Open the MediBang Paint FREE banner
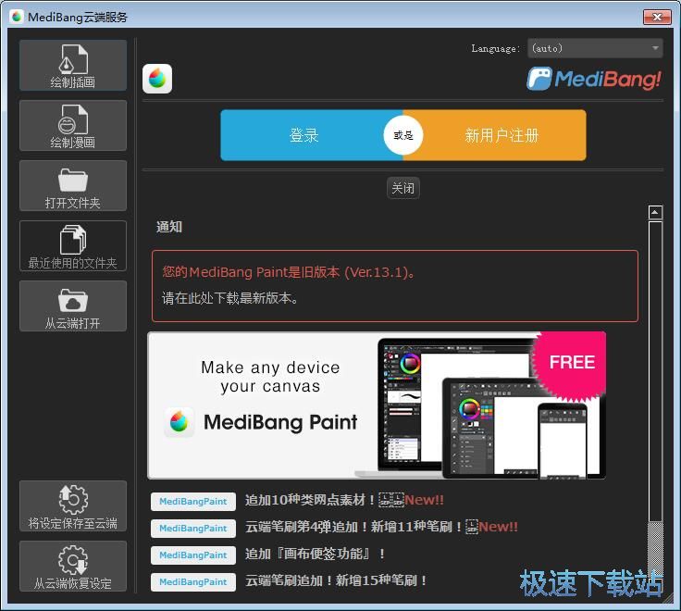The width and height of the screenshot is (681, 611). point(377,405)
